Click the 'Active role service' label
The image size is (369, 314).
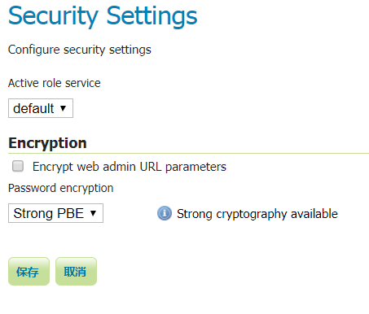tap(55, 83)
